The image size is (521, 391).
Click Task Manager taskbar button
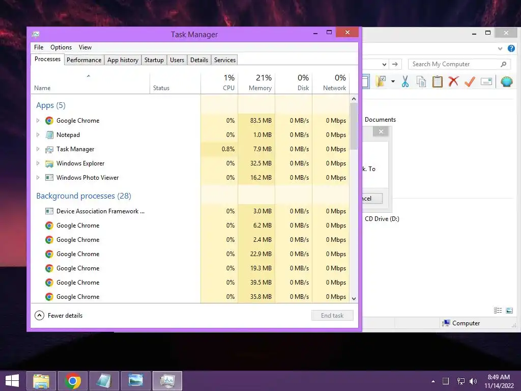(x=167, y=381)
